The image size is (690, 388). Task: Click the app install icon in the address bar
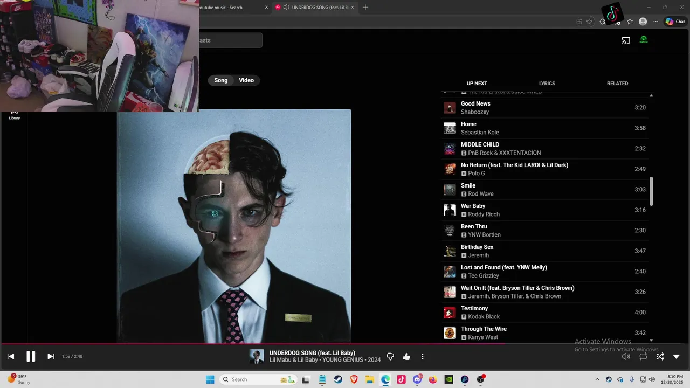point(579,22)
